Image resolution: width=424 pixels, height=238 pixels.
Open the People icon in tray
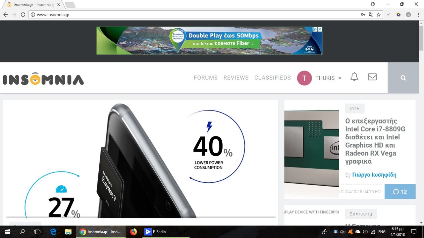pyautogui.click(x=324, y=232)
